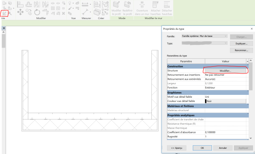This screenshot has height=154, width=255.
Task: Select the Array tool
Action: (x=53, y=8)
